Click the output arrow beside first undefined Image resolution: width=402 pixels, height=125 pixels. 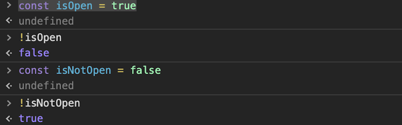click(x=9, y=21)
